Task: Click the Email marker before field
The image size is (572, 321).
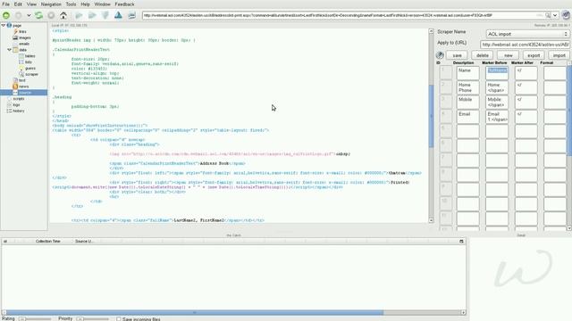Action: [x=497, y=117]
